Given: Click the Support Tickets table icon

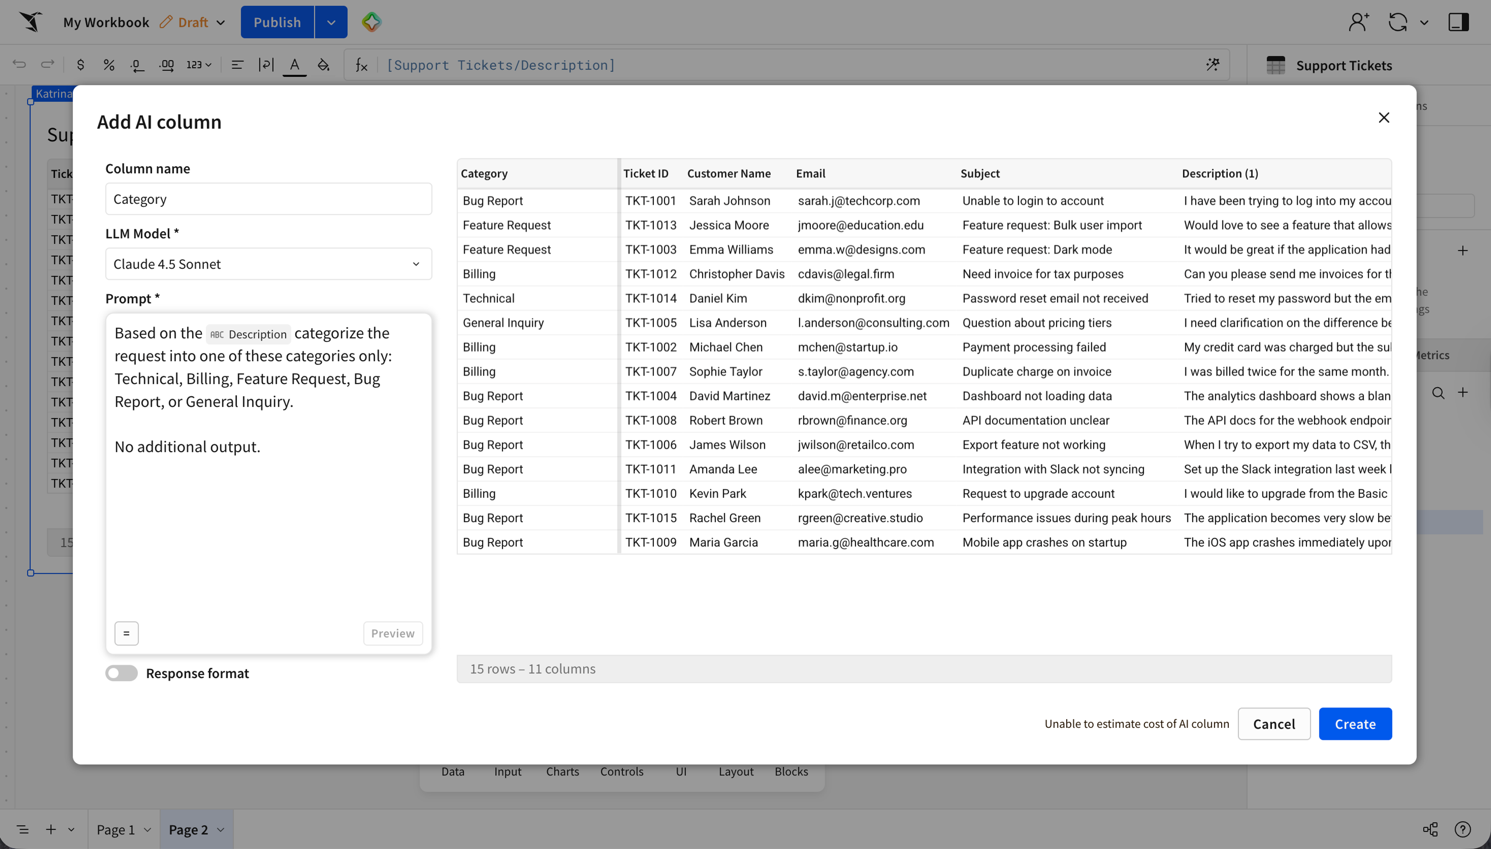Looking at the screenshot, I should [x=1275, y=65].
